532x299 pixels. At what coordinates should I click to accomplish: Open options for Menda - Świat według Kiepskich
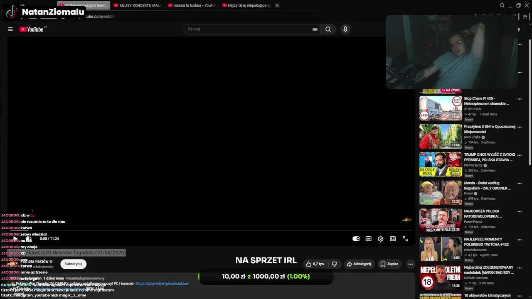point(519,183)
